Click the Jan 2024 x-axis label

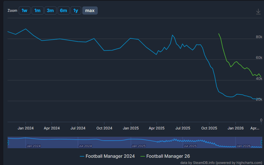coord(26,128)
